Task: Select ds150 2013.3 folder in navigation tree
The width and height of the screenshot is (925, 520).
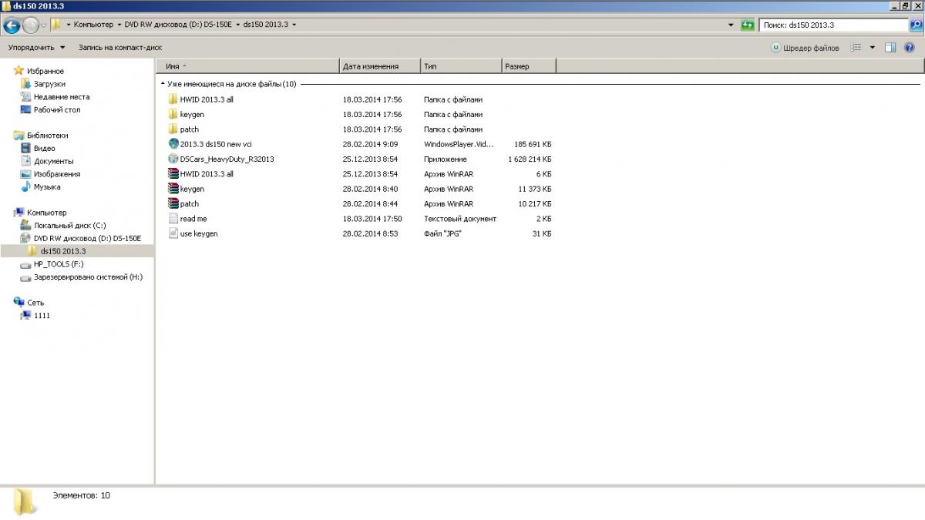Action: coord(63,251)
